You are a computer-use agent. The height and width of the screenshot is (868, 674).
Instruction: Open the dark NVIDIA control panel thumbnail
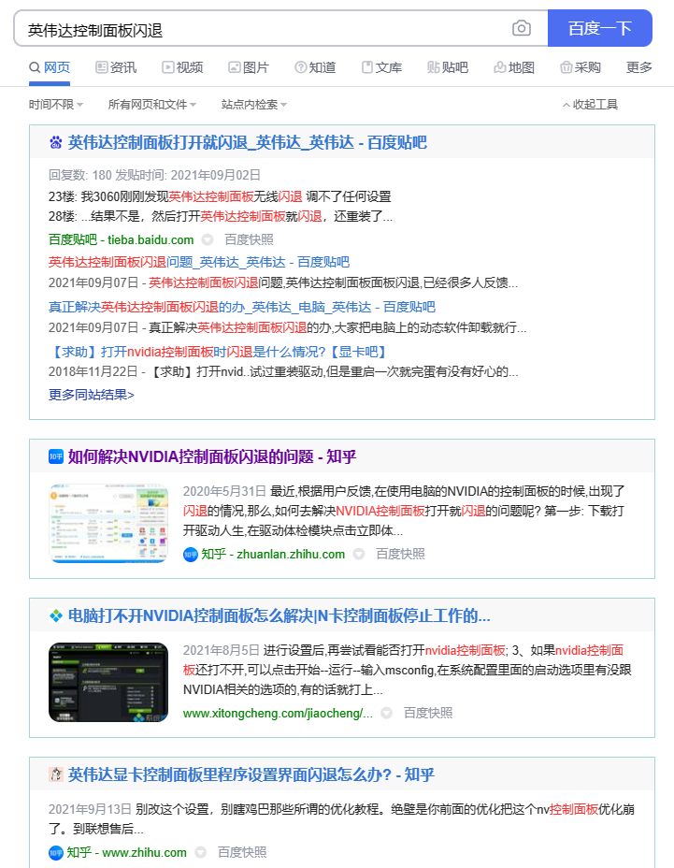tap(108, 682)
